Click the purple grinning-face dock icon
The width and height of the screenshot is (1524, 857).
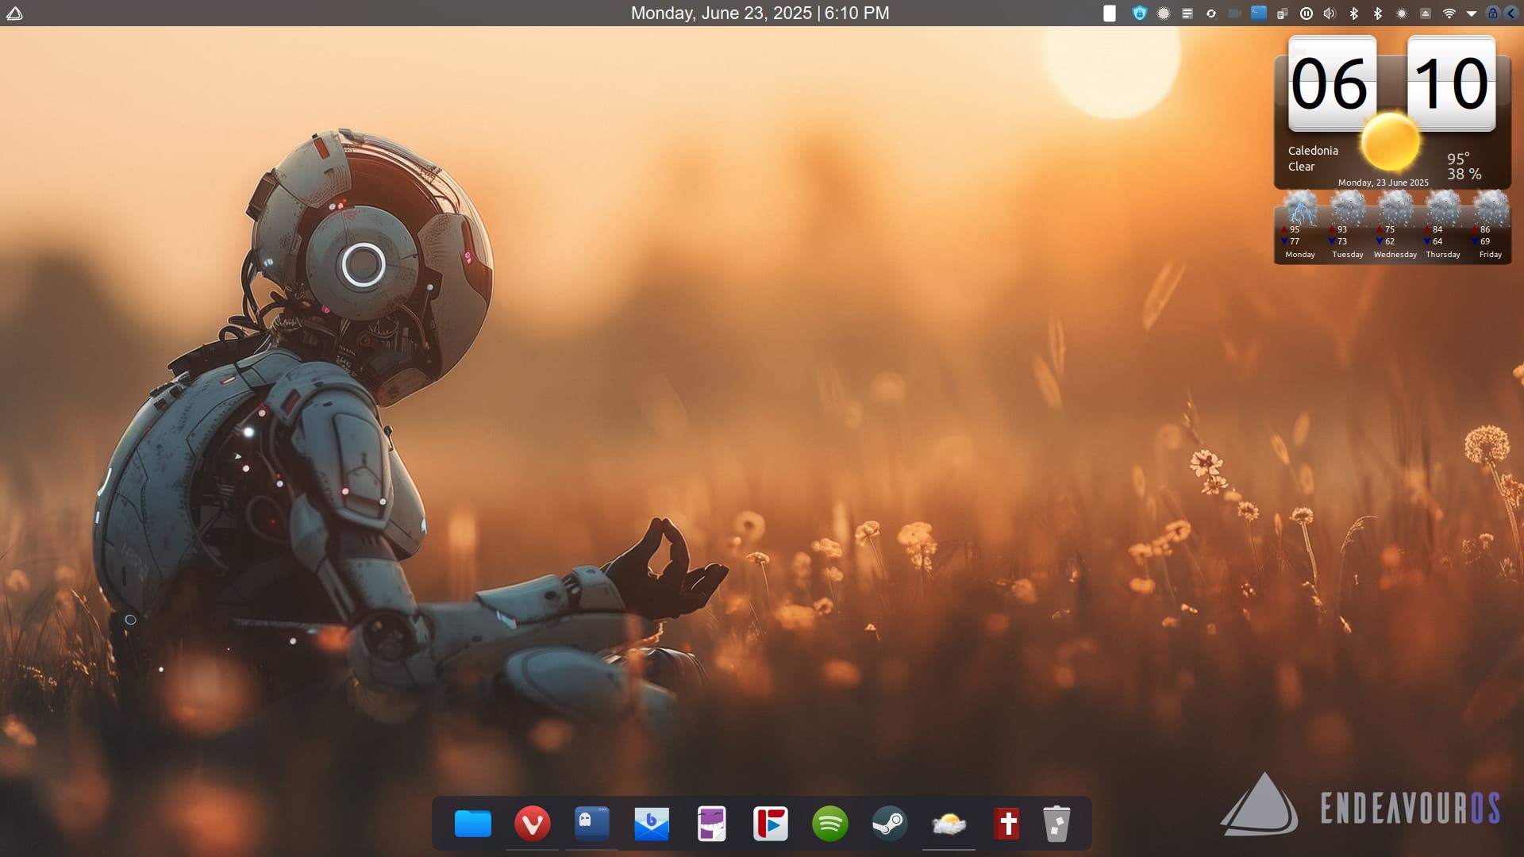(x=711, y=824)
